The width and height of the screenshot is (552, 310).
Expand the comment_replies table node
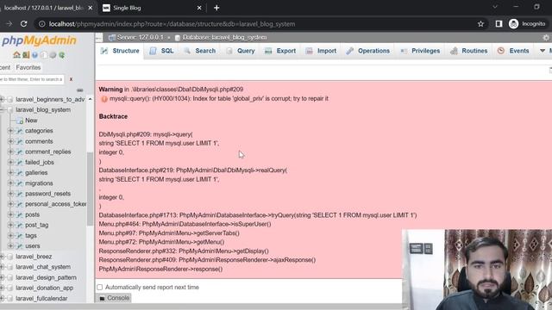click(10, 152)
